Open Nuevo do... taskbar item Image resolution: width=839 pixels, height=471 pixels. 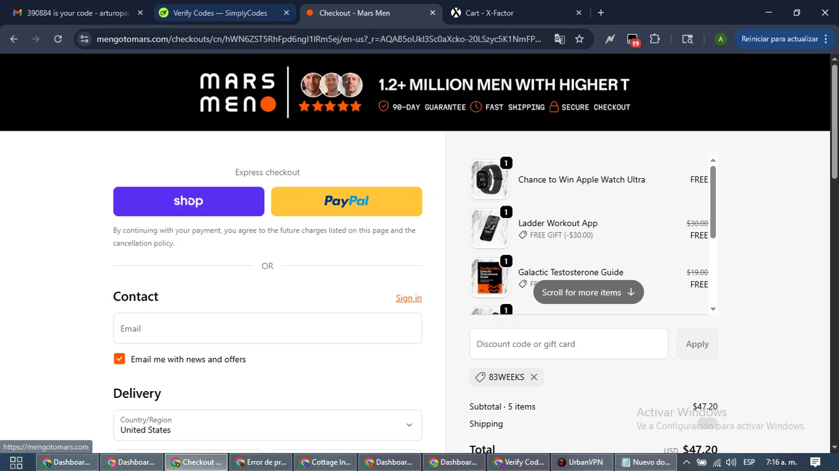click(x=645, y=462)
